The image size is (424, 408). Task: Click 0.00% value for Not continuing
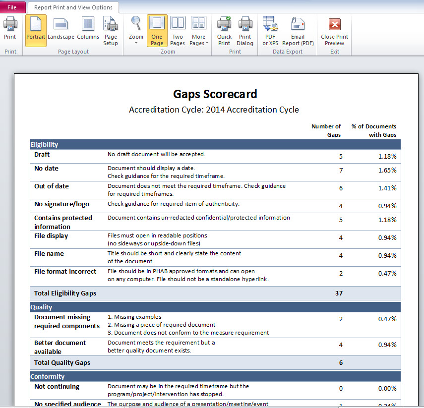(387, 389)
